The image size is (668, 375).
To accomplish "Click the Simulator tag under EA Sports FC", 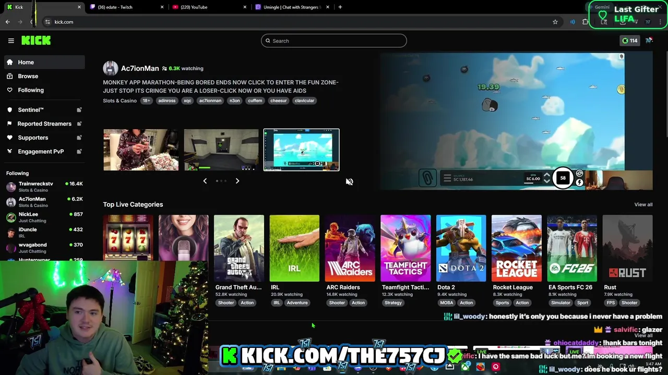I will (560, 303).
